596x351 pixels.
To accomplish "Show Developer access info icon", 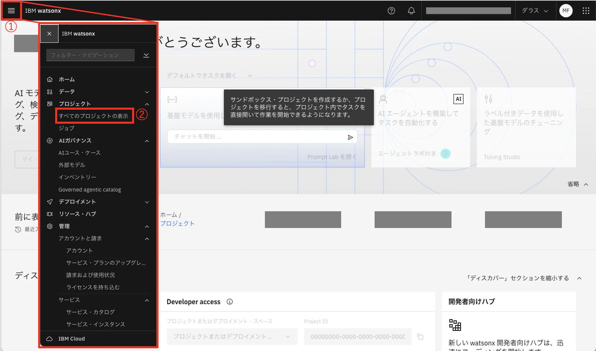I will [230, 302].
